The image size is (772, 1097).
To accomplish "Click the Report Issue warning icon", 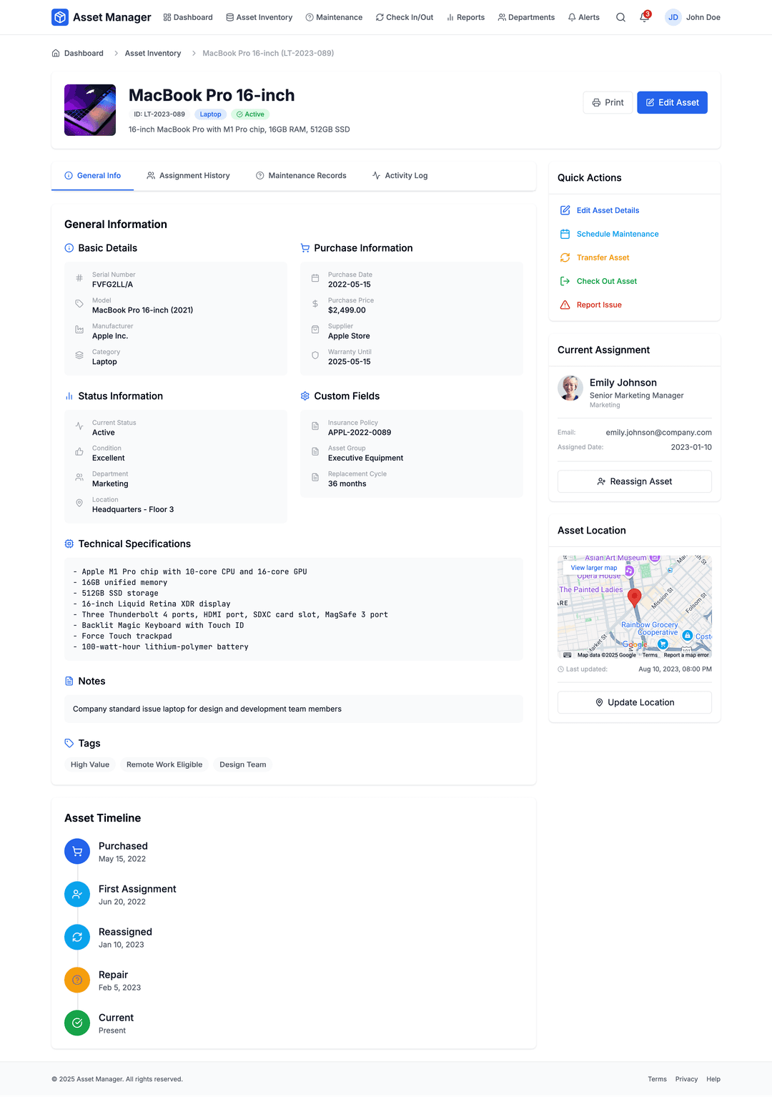I will 565,305.
